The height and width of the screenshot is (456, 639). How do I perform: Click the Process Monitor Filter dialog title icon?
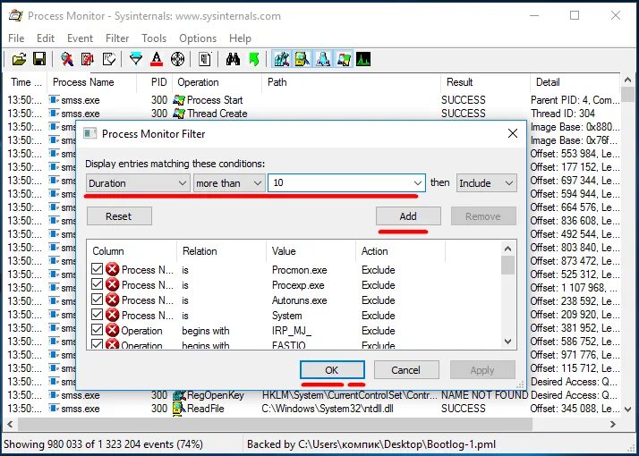[89, 133]
